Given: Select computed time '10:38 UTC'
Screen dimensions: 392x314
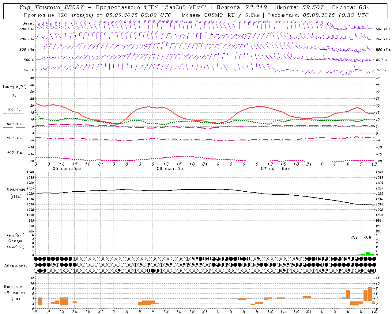Looking at the screenshot, I should pyautogui.click(x=354, y=15).
